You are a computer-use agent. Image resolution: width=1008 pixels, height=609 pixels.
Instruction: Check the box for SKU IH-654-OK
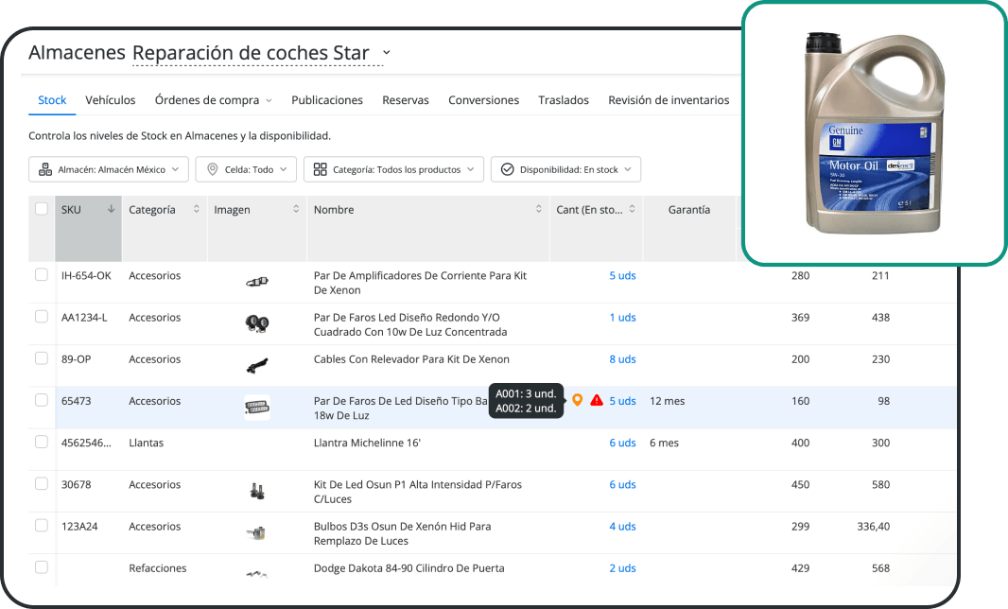(42, 274)
